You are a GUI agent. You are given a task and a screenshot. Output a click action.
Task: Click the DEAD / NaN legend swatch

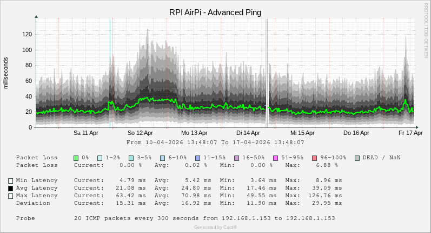tap(357, 158)
